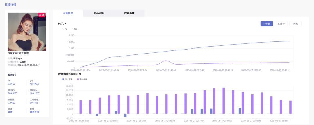314x125 pixels.
Task: Toggle the UV series in the legend
Action: click(x=74, y=29)
